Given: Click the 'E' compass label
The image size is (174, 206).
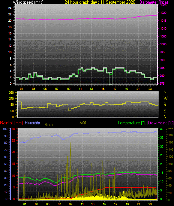Looking at the screenshot, I should [165, 111].
